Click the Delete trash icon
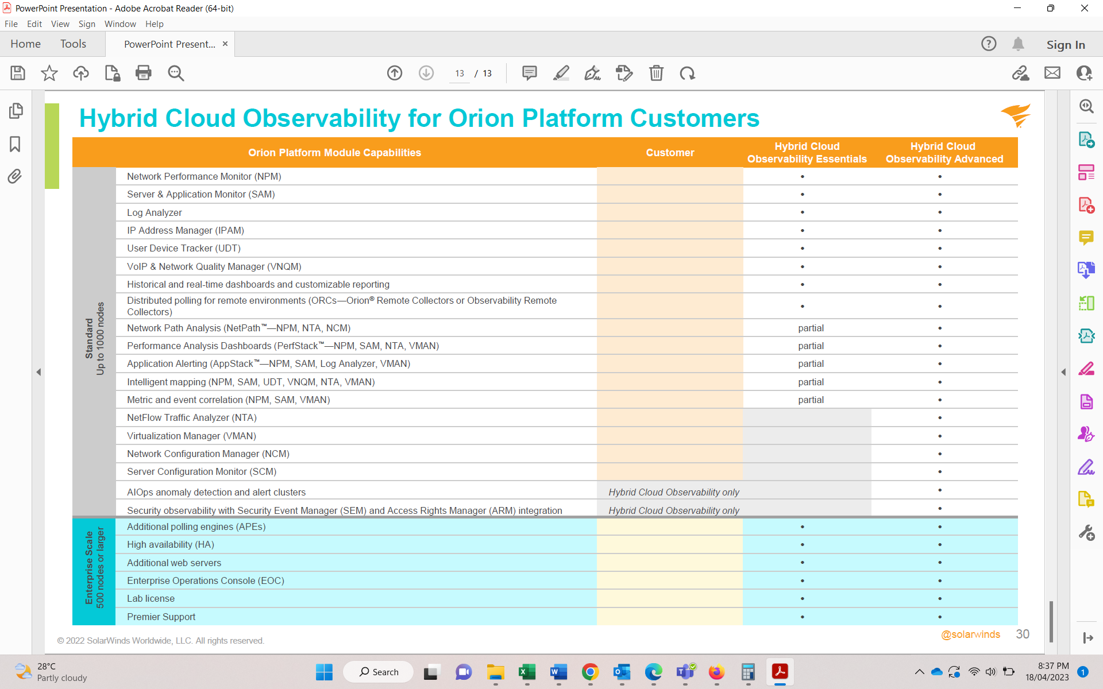Screen dimensions: 1103x689 point(656,73)
